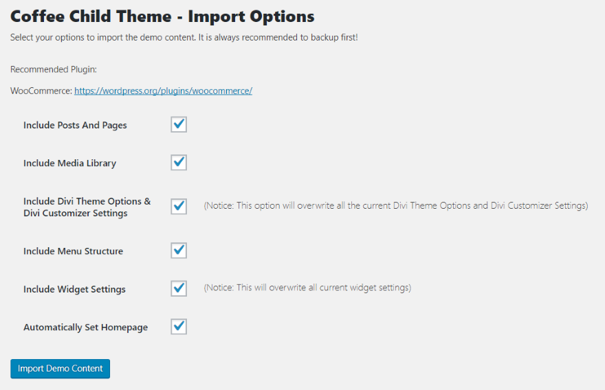Click the Coffee Child Theme Import Options heading
Screen dimensions: 605x390
point(162,16)
